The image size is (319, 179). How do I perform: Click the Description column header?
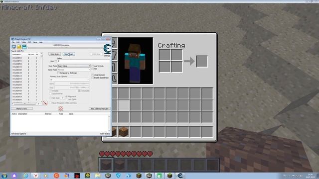click(22, 114)
